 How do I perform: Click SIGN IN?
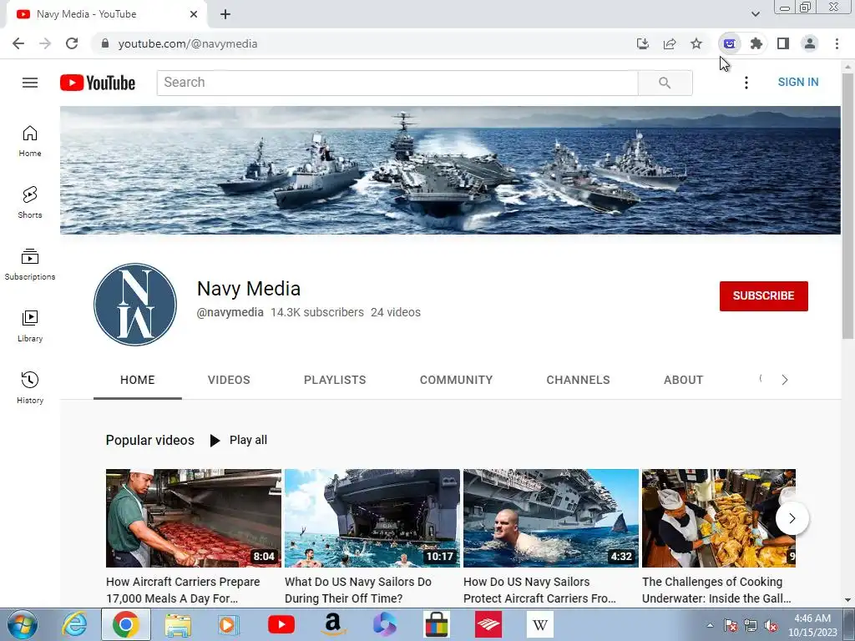[x=797, y=83]
